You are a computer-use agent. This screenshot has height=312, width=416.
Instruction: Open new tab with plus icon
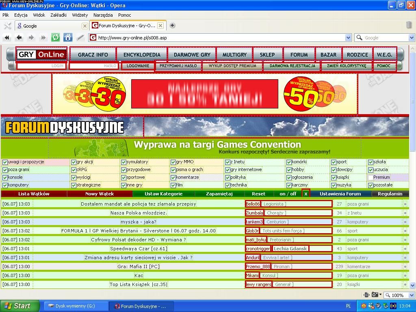[172, 26]
